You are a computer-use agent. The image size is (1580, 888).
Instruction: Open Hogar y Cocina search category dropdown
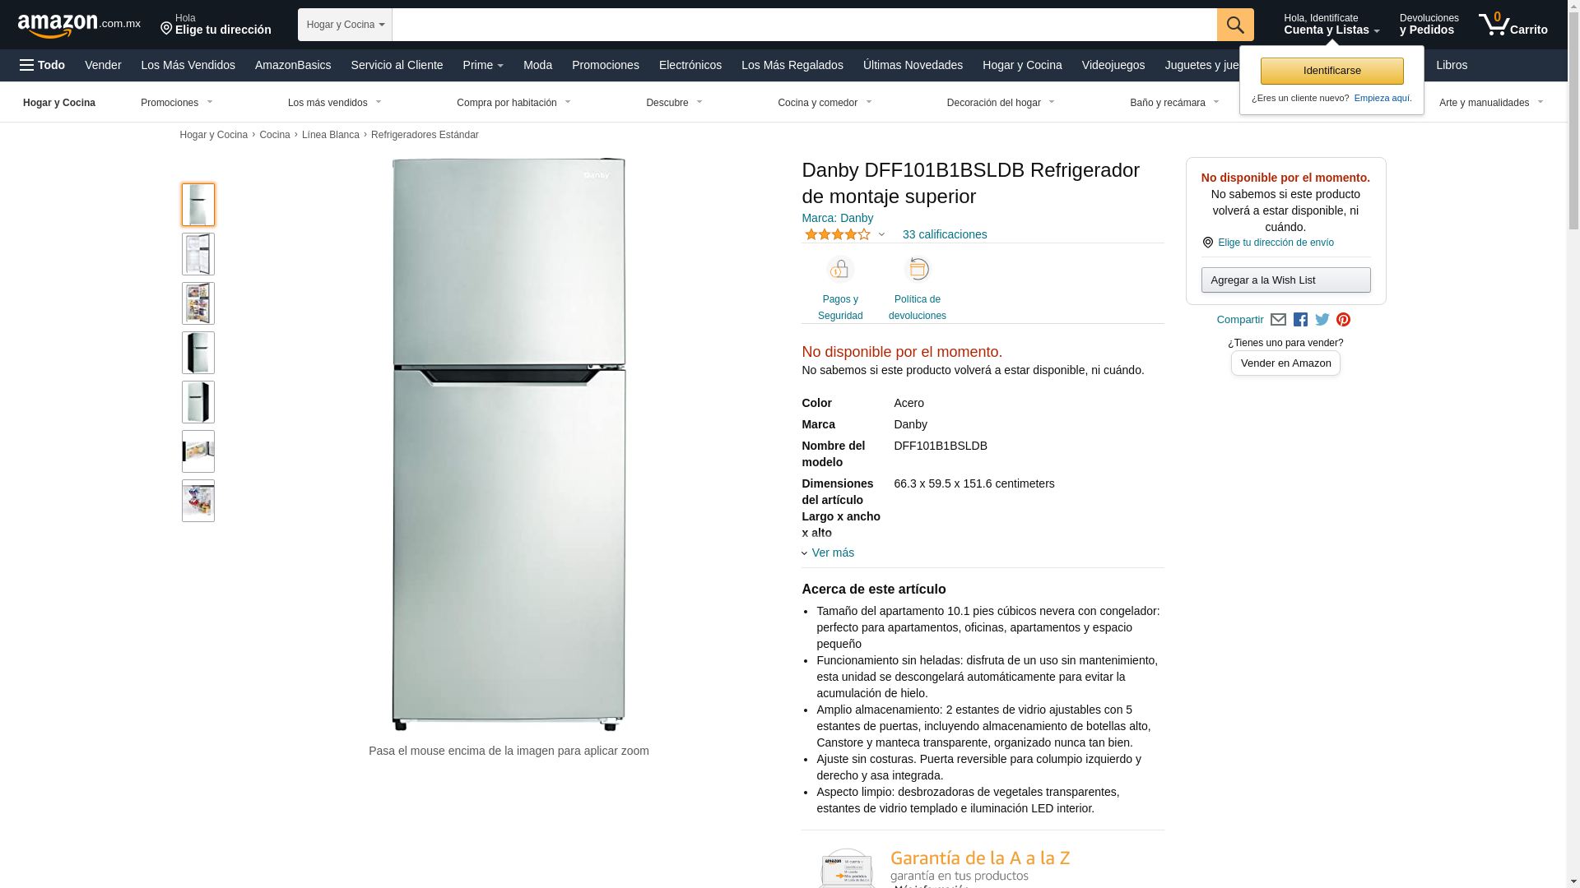click(345, 25)
